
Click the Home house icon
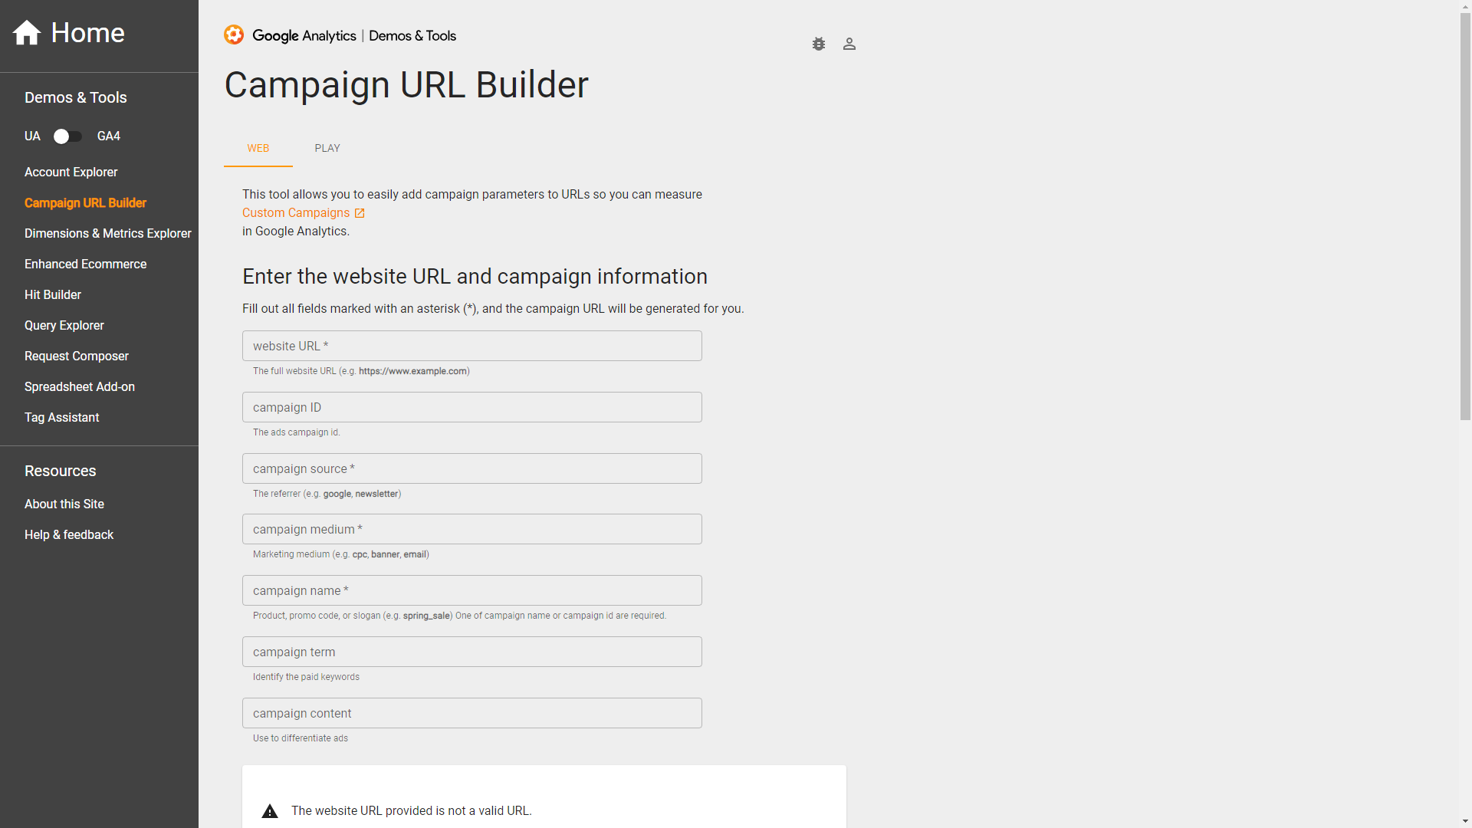click(27, 33)
